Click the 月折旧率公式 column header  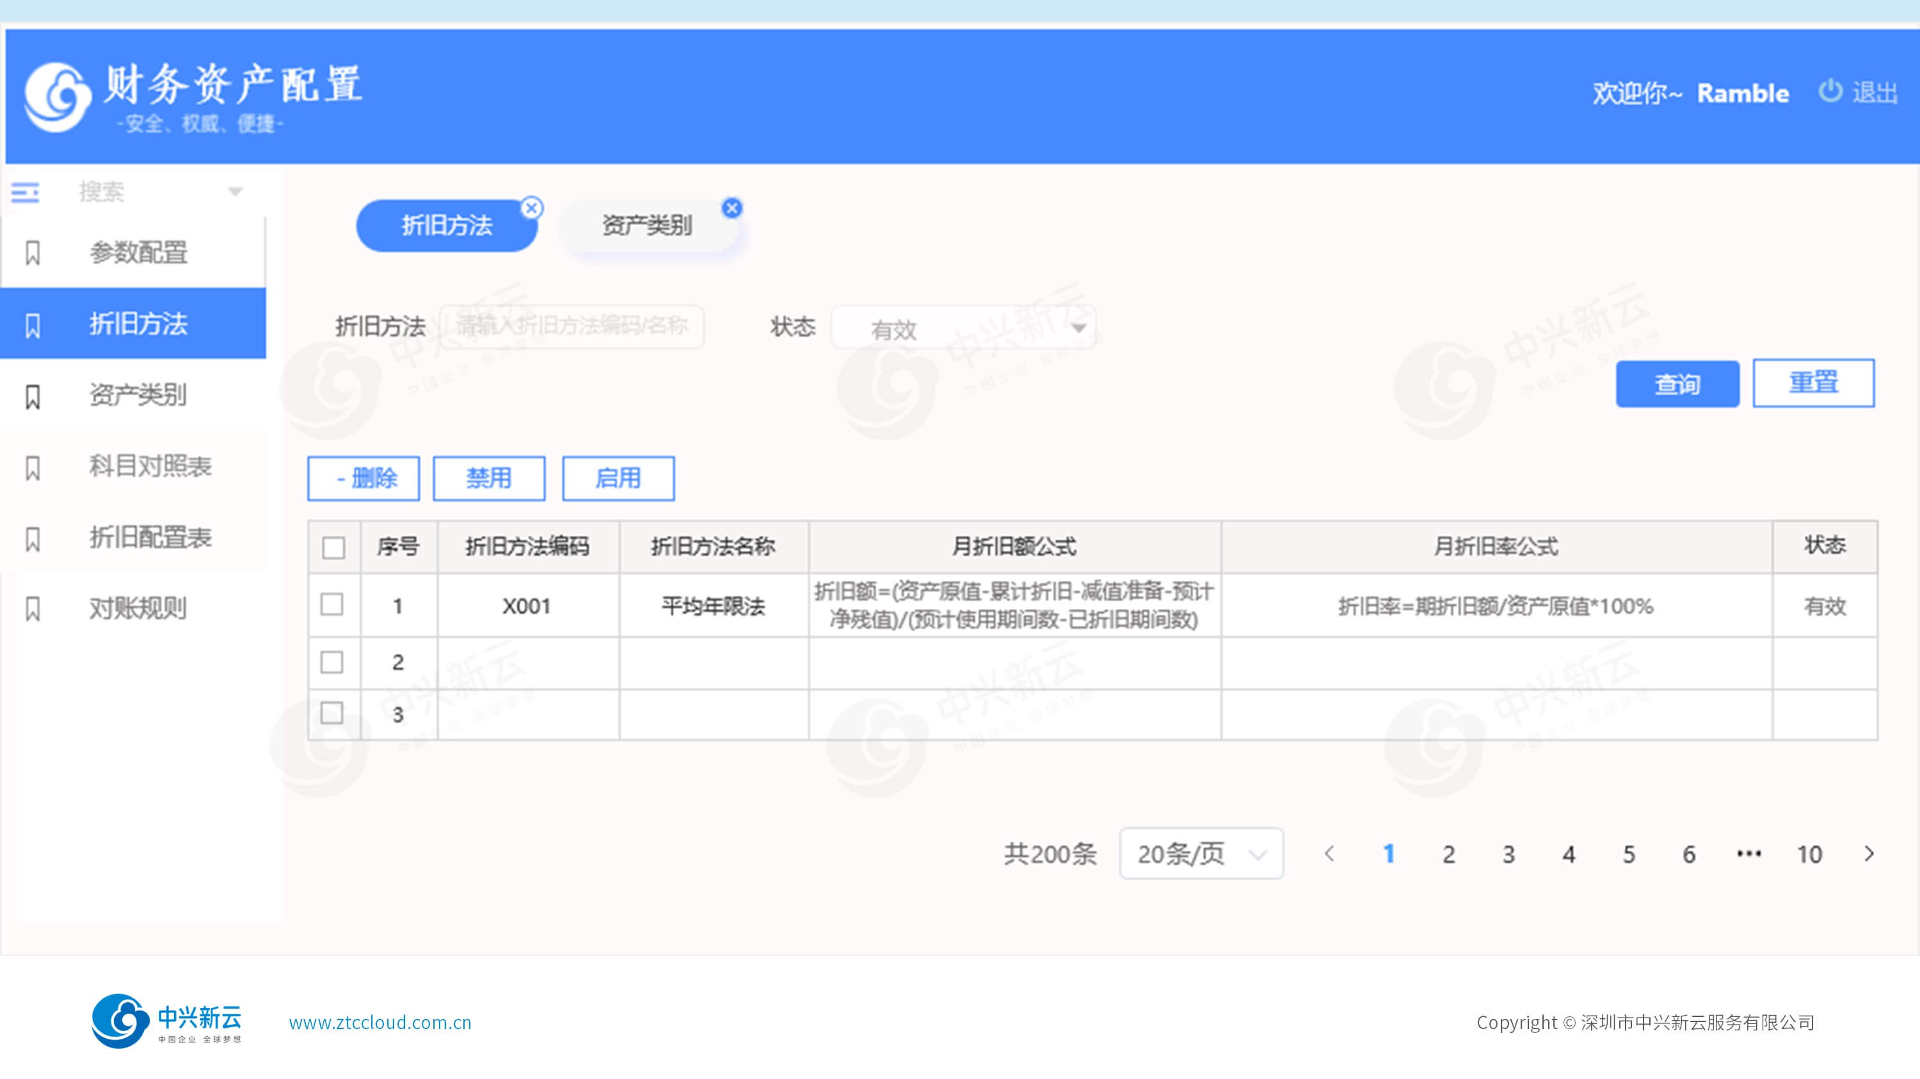[1496, 547]
